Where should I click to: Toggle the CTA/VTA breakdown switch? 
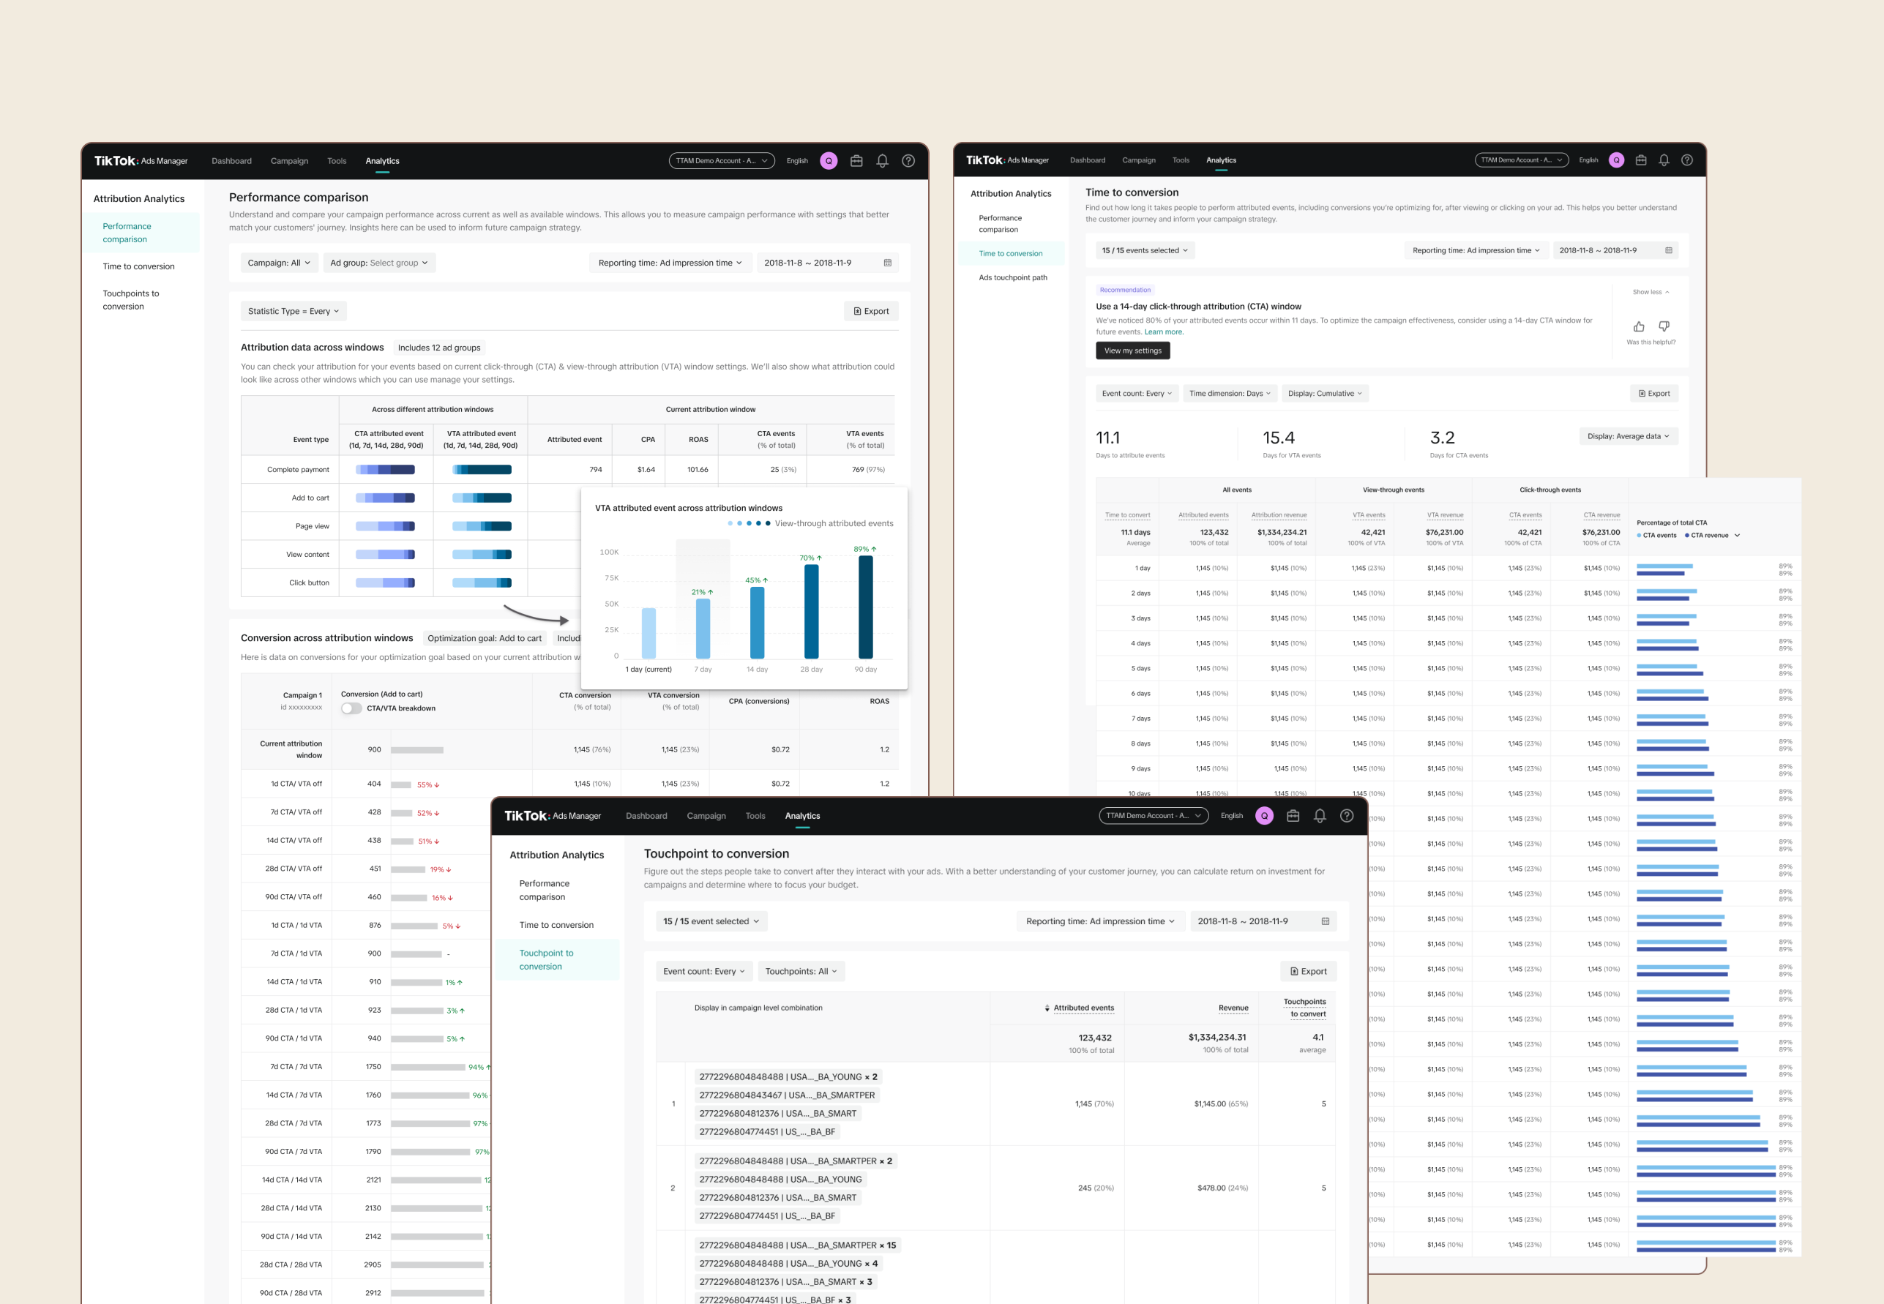351,708
